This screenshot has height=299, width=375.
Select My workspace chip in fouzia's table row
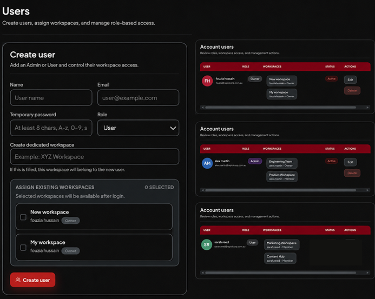pos(282,94)
